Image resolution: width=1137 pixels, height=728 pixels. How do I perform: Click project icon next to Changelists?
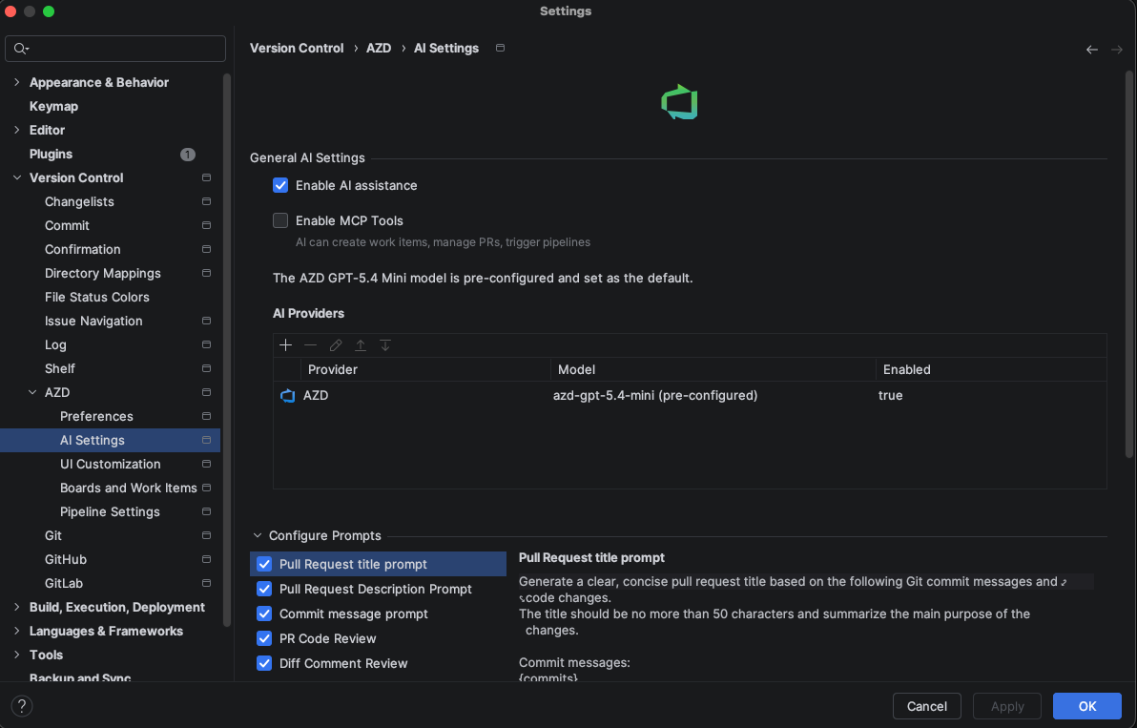point(206,201)
